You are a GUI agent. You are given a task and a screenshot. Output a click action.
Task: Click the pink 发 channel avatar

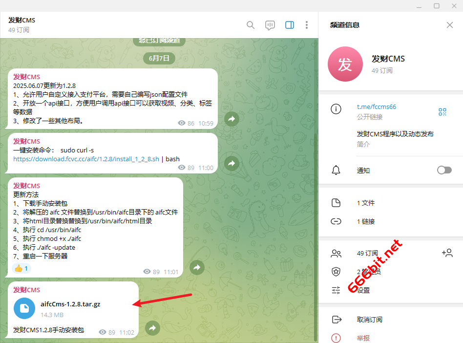tap(345, 64)
